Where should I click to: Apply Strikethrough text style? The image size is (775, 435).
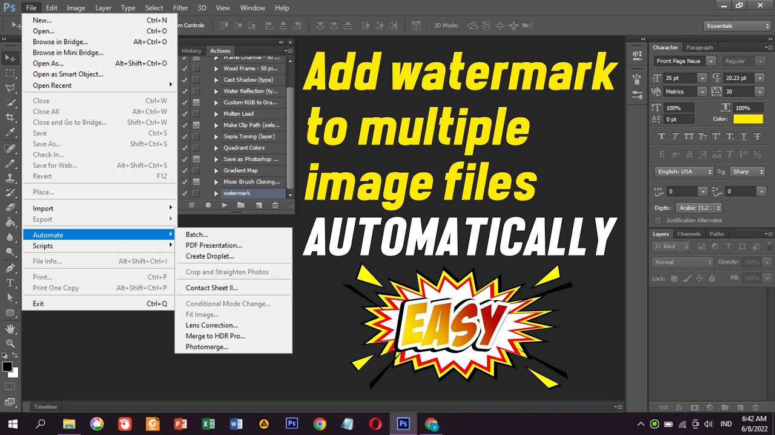(x=759, y=137)
